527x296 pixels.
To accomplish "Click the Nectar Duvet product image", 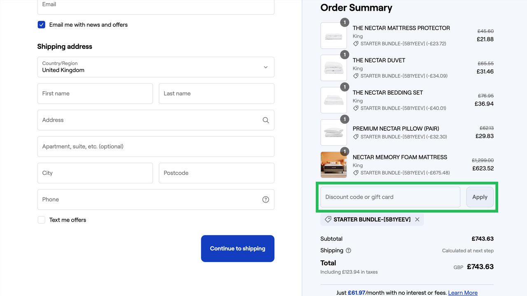I will pyautogui.click(x=333, y=68).
